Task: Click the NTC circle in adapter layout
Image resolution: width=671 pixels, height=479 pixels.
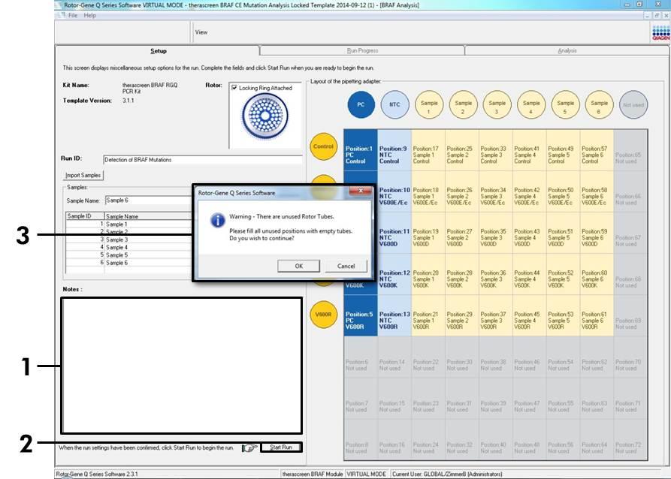Action: [x=394, y=104]
